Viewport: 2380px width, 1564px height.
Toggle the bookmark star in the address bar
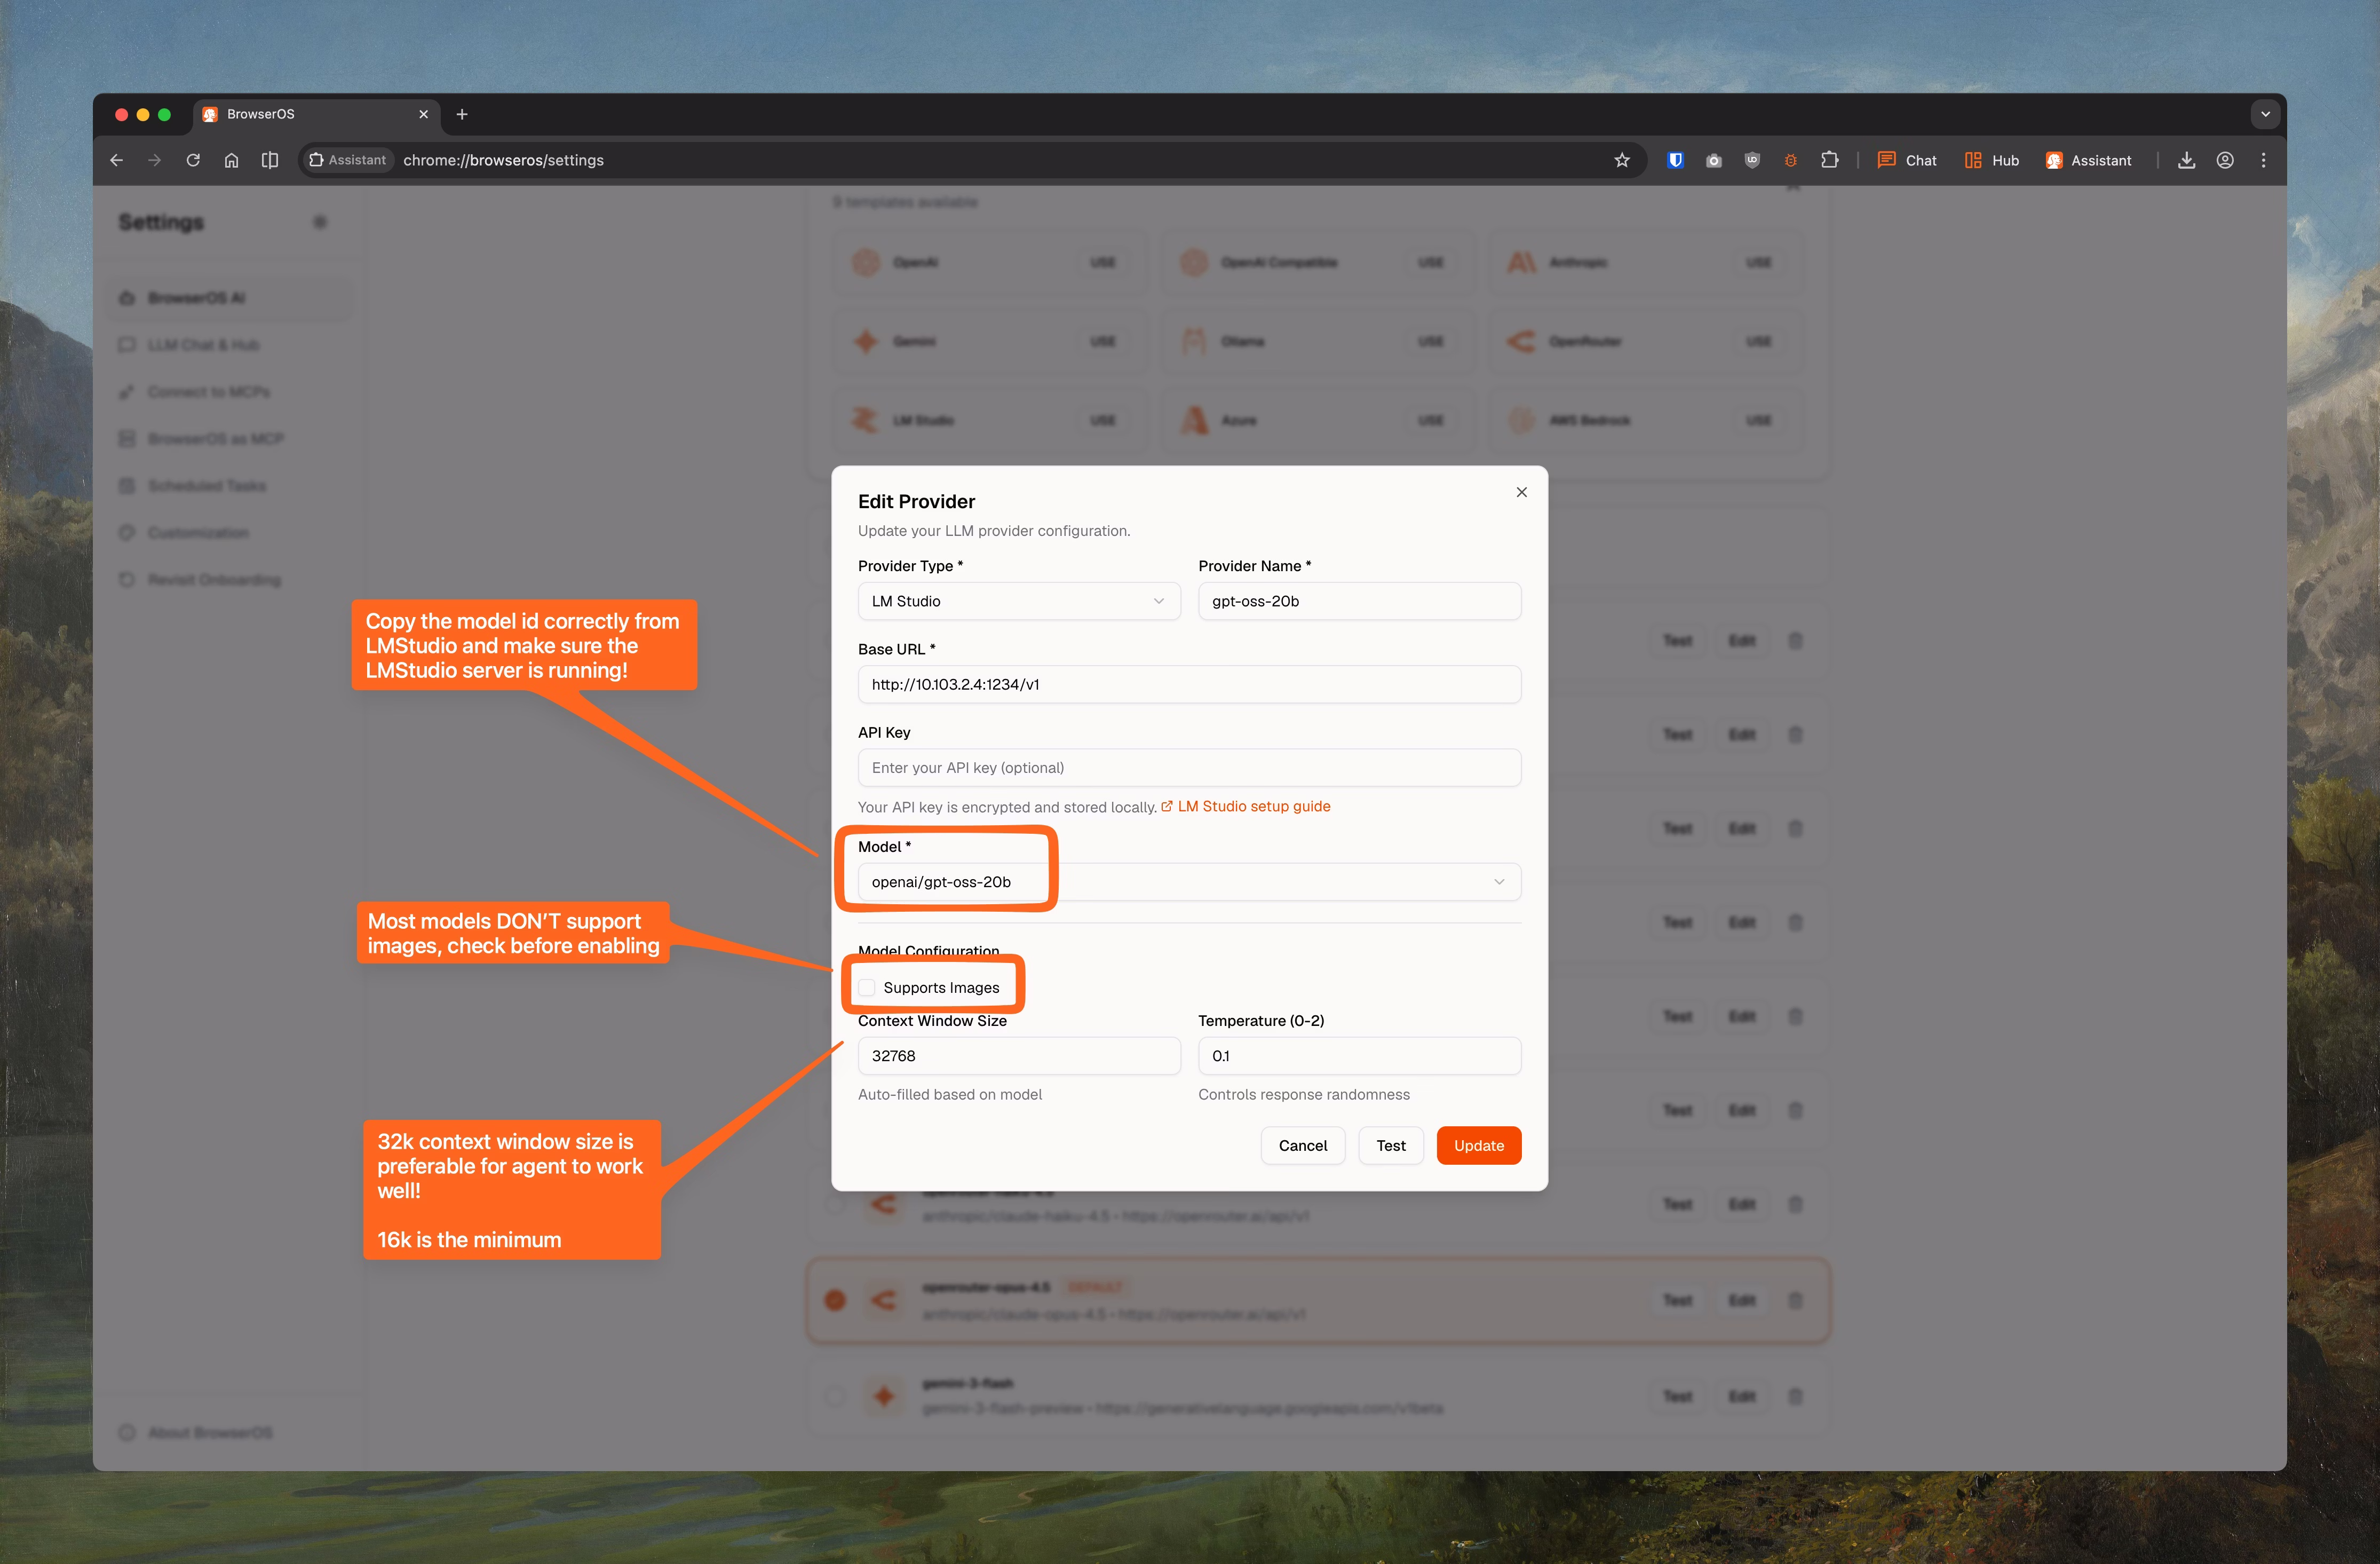(1622, 160)
